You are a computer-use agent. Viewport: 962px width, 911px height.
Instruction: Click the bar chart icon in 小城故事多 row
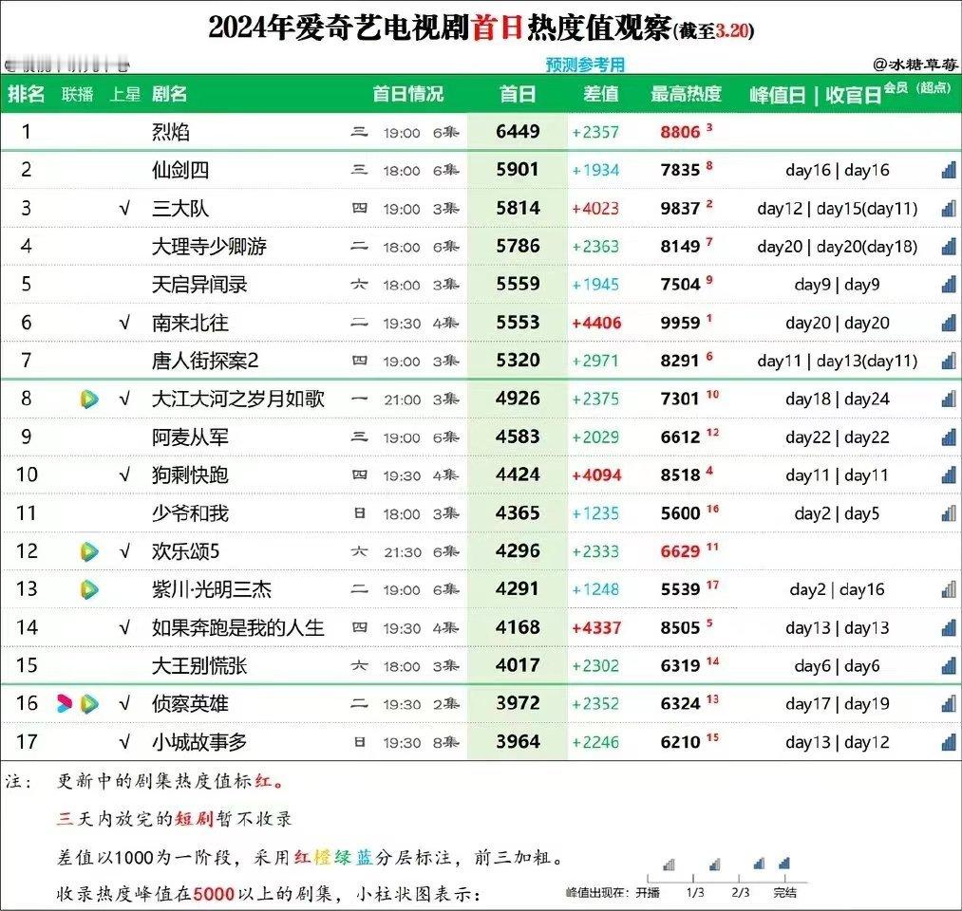tap(949, 742)
